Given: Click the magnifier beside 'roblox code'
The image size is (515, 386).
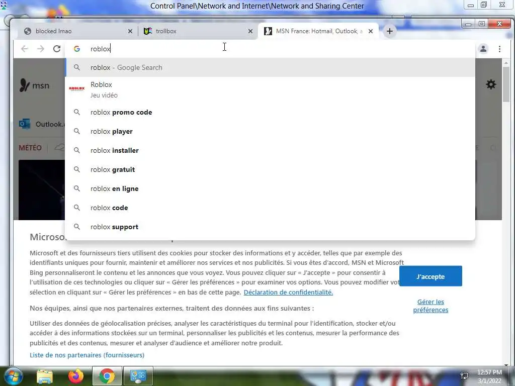Looking at the screenshot, I should [x=77, y=208].
